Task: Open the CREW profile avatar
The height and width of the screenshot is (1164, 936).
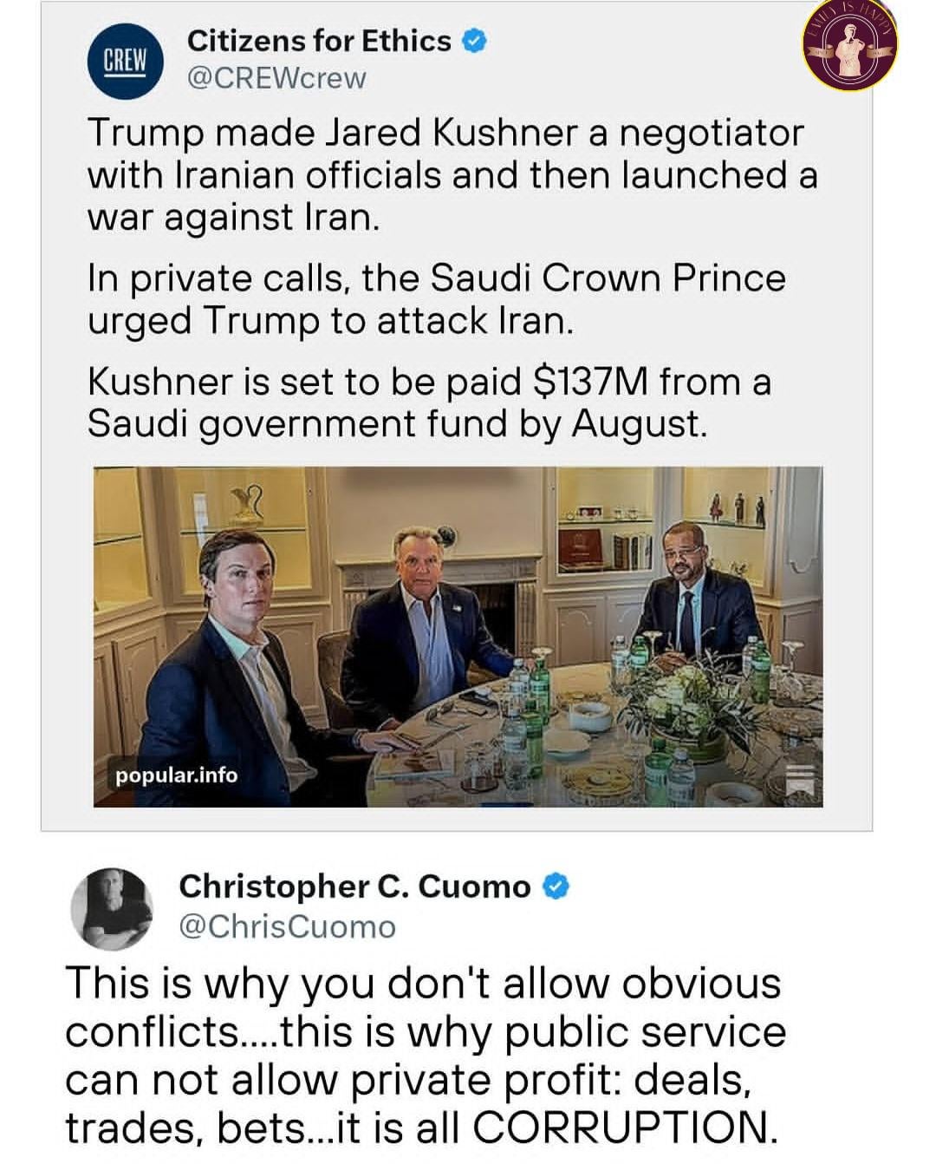Action: [x=127, y=60]
